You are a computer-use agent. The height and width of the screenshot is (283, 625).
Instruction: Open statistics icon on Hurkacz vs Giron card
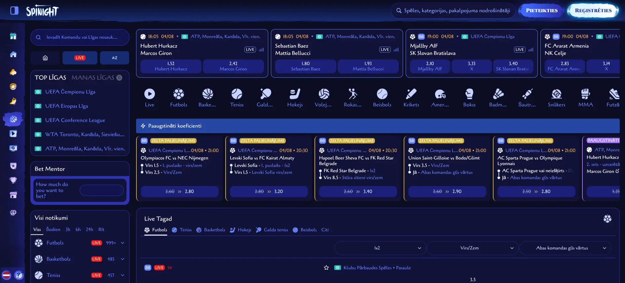[x=261, y=50]
